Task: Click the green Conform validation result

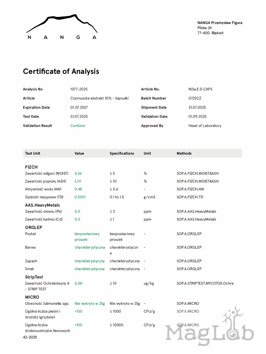Action: [78, 126]
